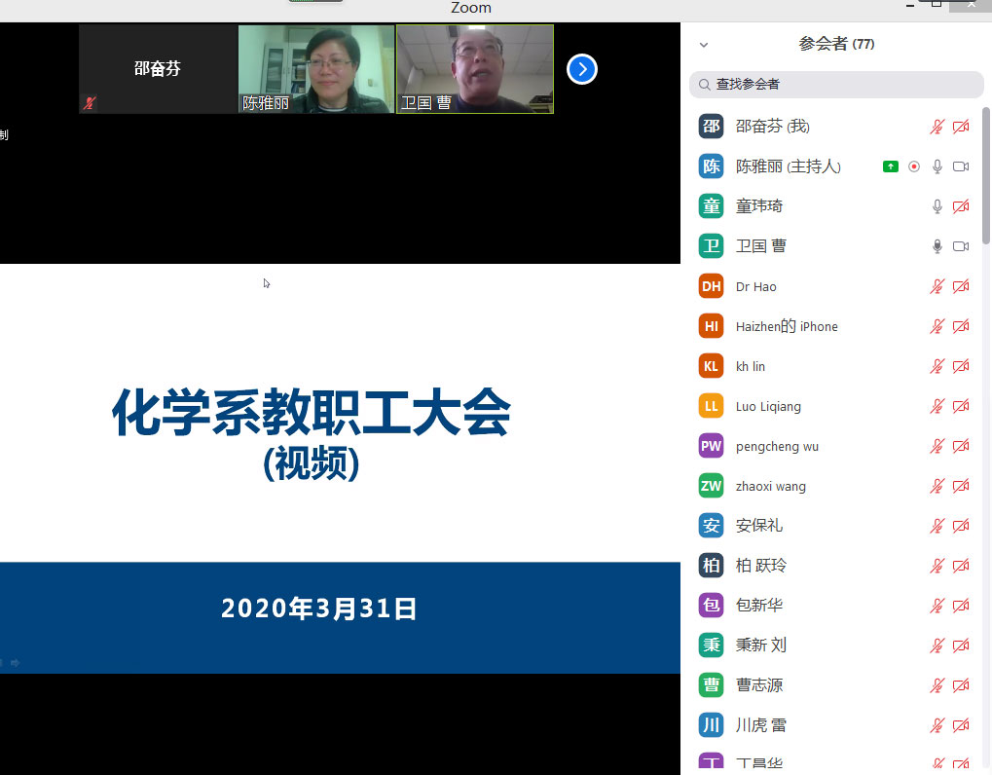Screen dimensions: 992x775
Task: Show next video thumbnails with blue arrow
Action: (581, 69)
